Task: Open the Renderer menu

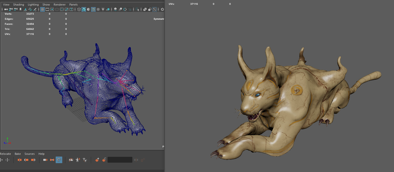Action: click(x=59, y=4)
